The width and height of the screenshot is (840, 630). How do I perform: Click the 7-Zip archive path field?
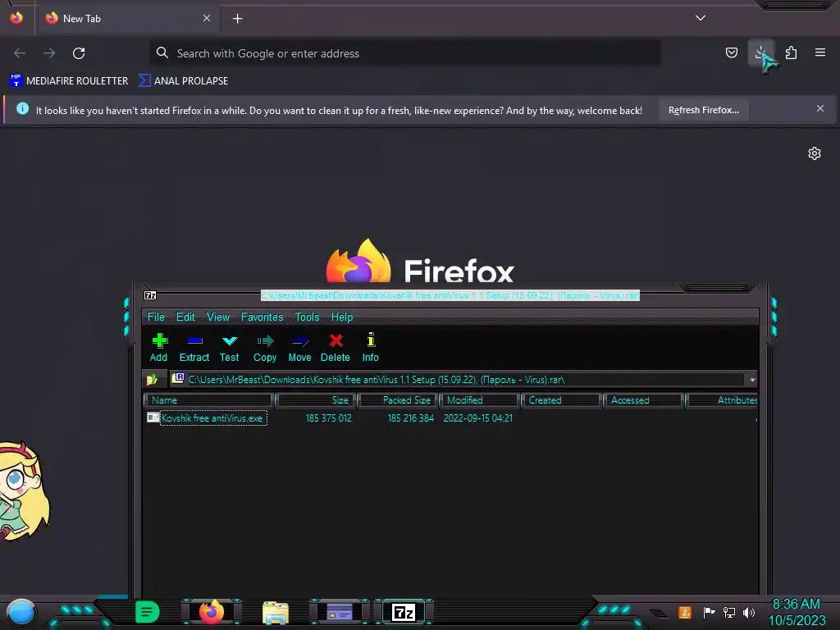coord(458,380)
